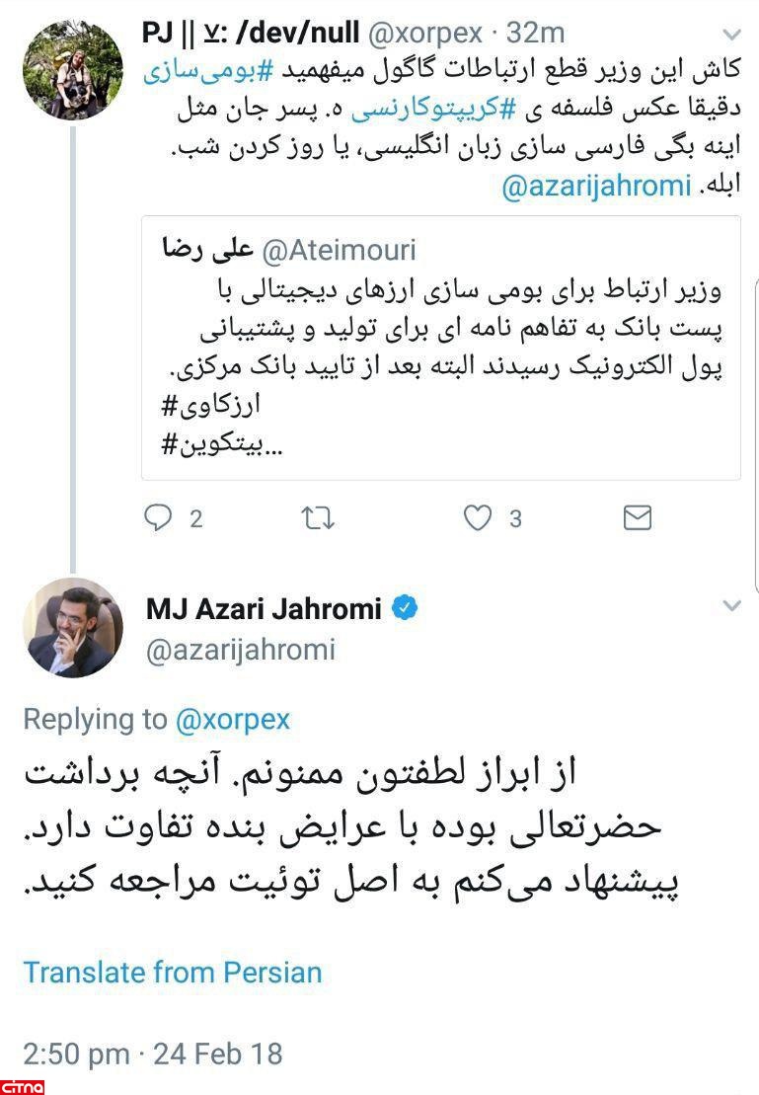
Task: Click the @azarijahromi mention in first tweet
Action: 596,187
